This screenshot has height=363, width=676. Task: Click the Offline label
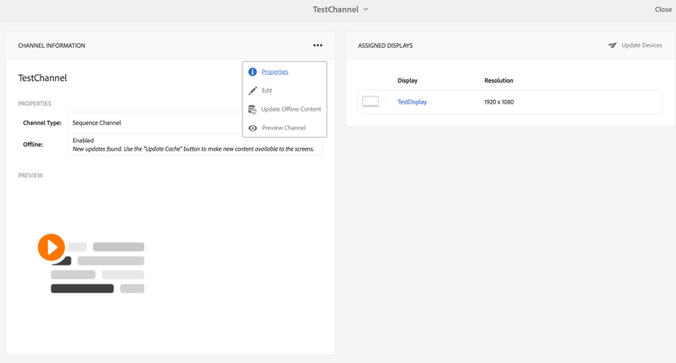(33, 144)
